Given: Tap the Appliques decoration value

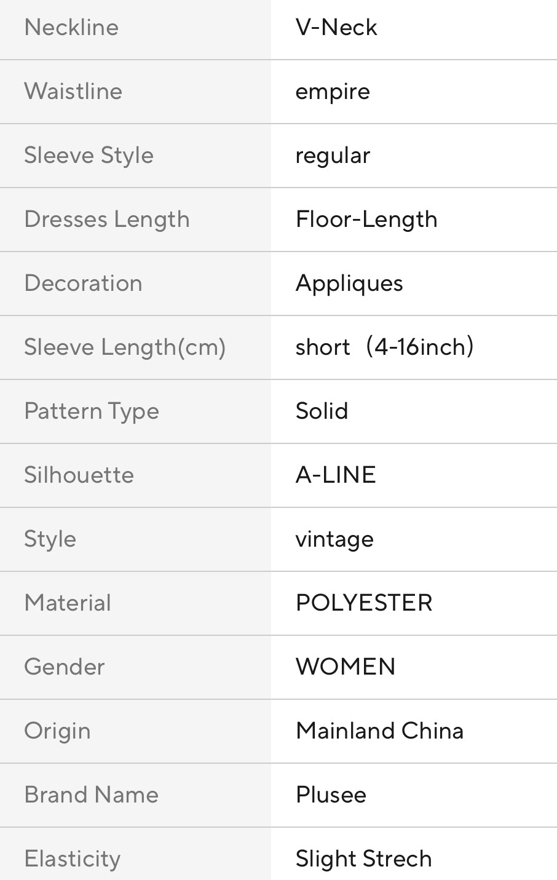Looking at the screenshot, I should [349, 283].
